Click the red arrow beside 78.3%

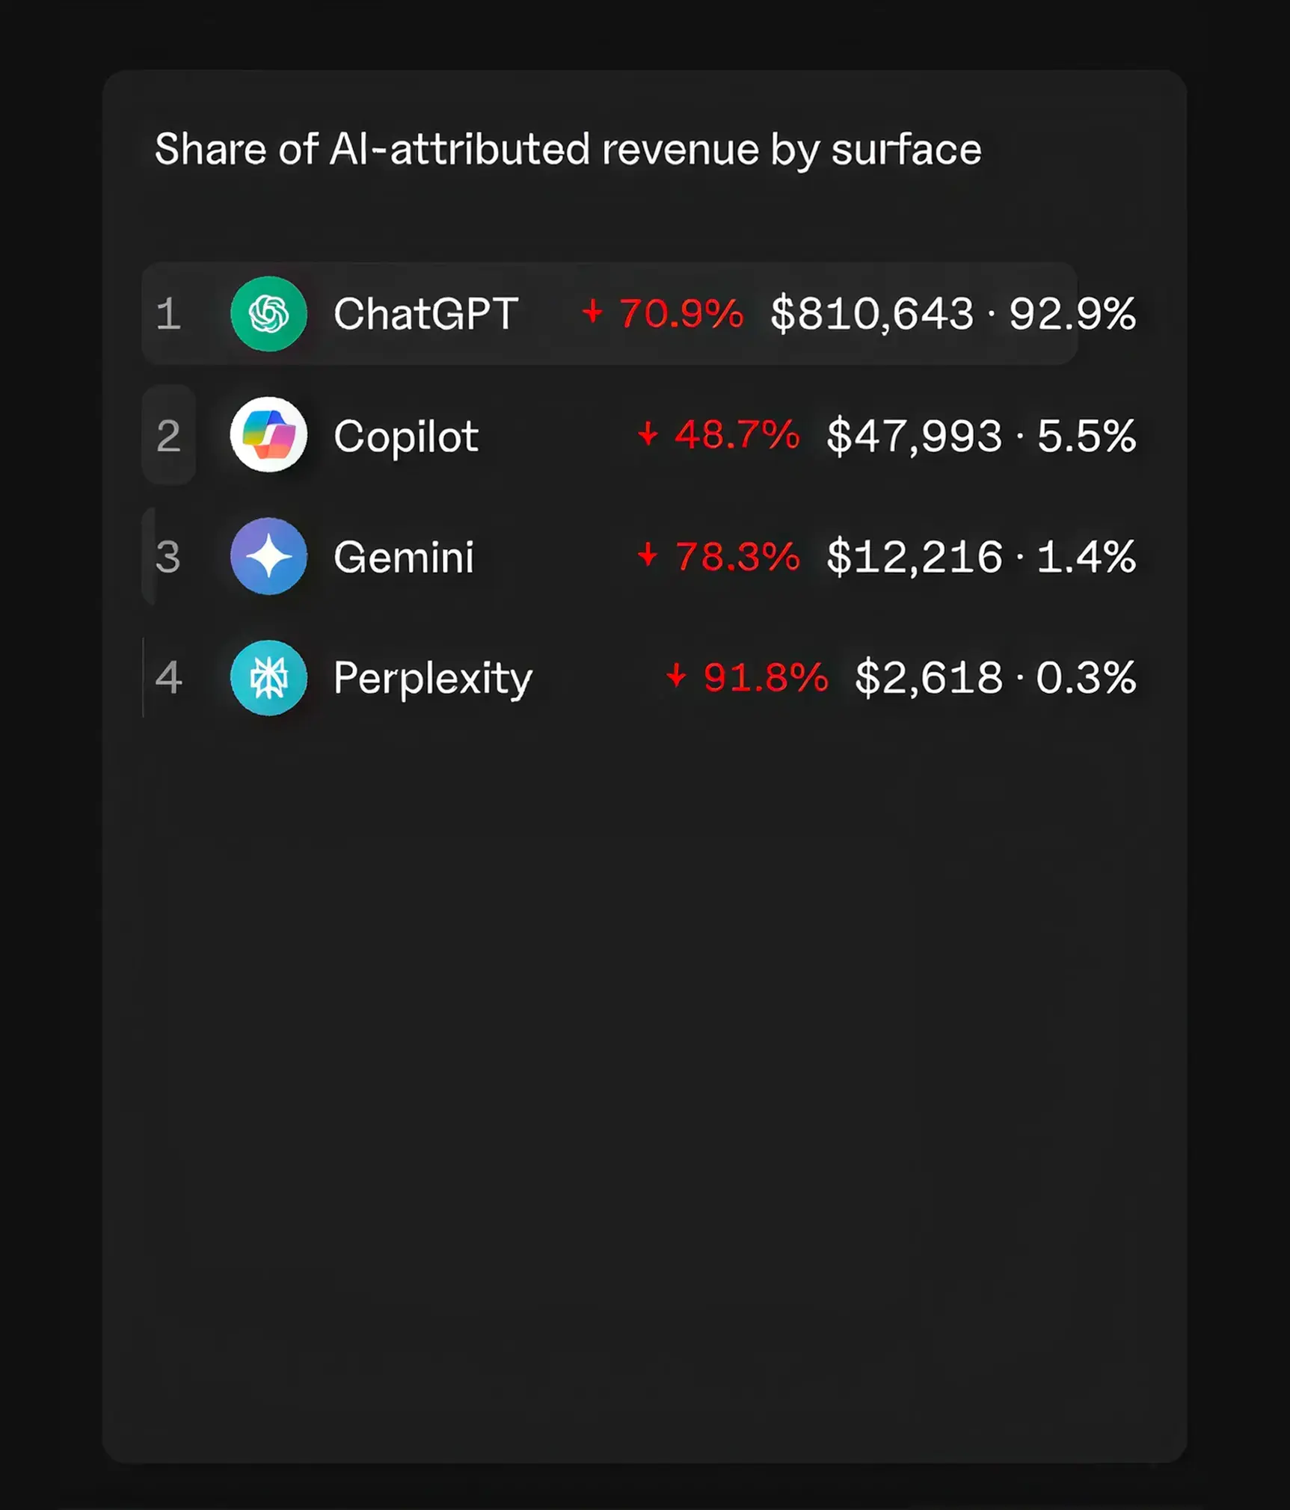[x=648, y=555]
